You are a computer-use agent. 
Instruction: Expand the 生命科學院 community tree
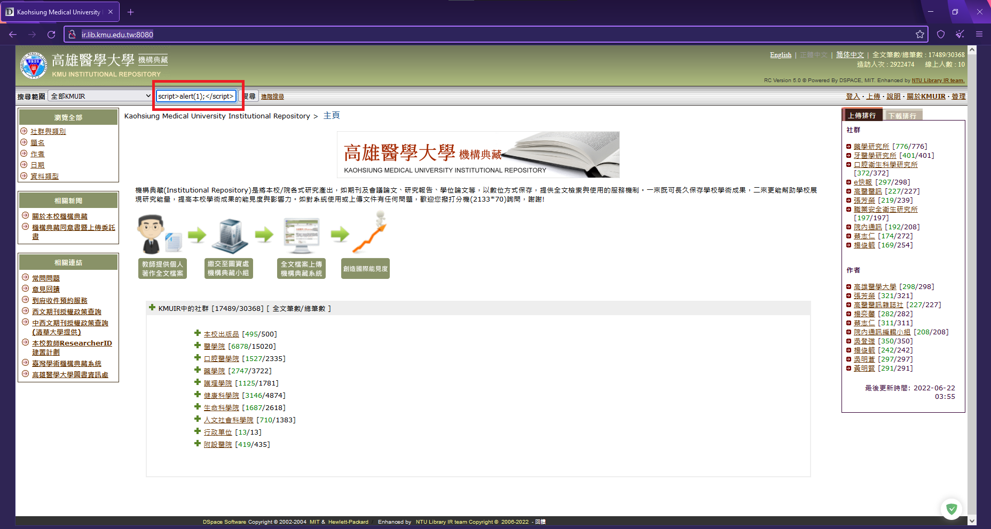[x=198, y=407]
